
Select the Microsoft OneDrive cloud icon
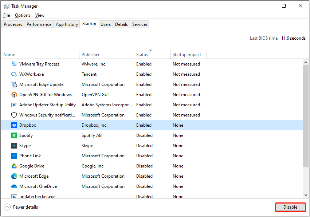coord(14,186)
